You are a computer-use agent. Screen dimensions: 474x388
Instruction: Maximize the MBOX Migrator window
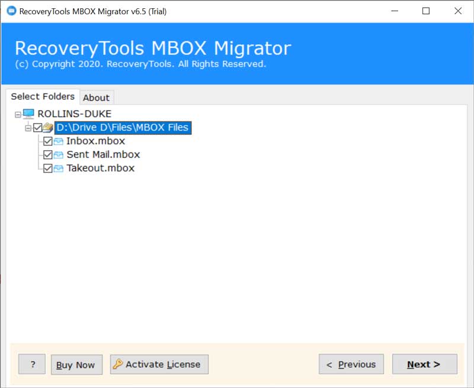426,11
